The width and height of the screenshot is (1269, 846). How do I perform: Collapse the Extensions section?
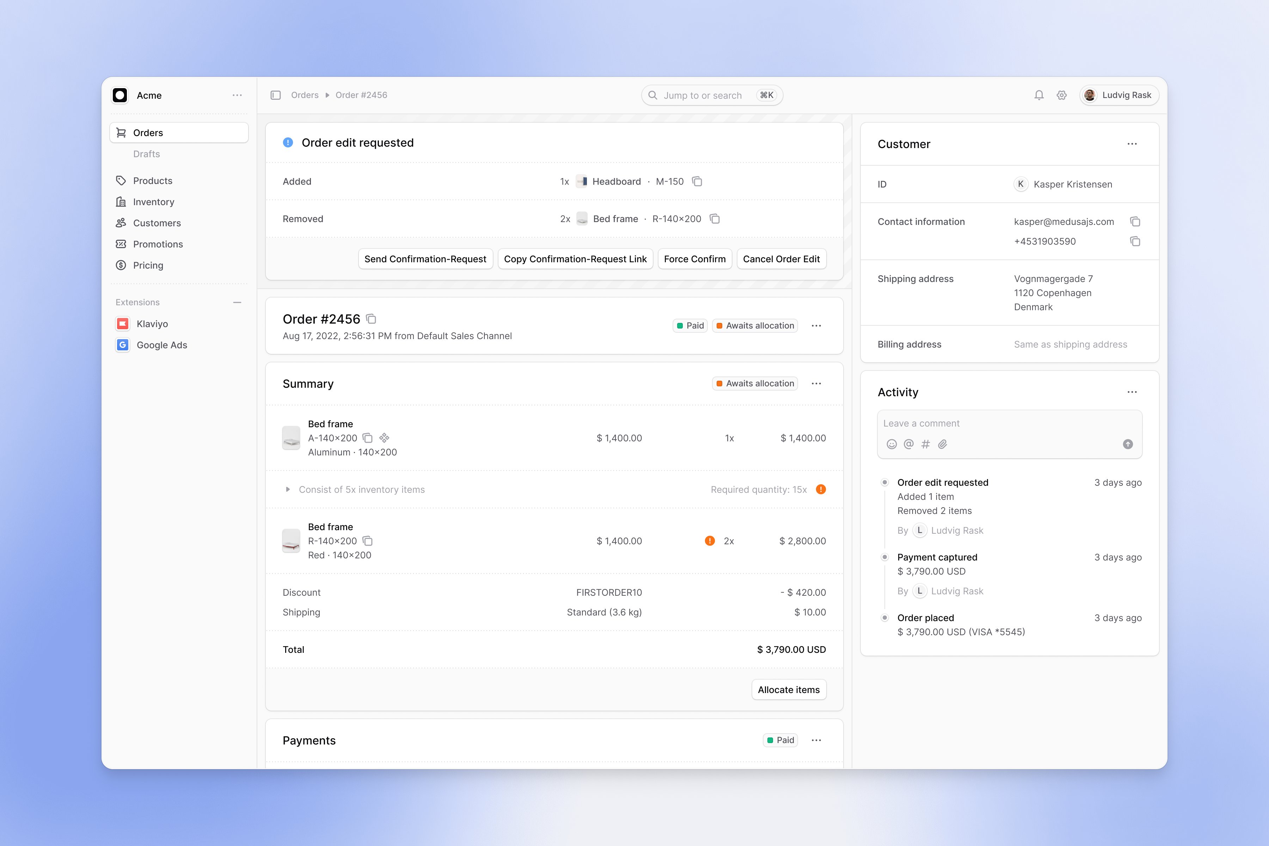coord(237,303)
